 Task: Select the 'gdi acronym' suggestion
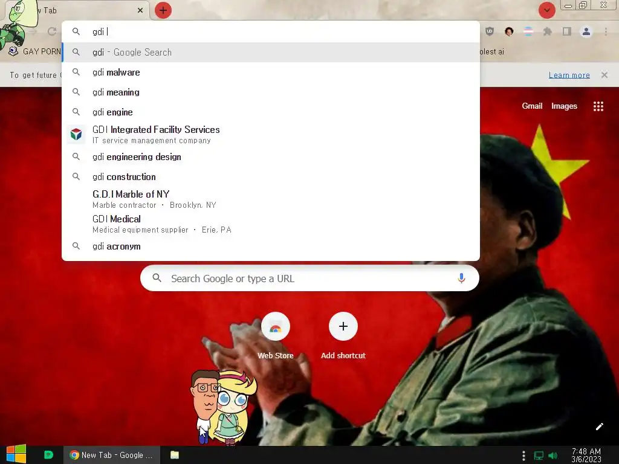pos(271,246)
